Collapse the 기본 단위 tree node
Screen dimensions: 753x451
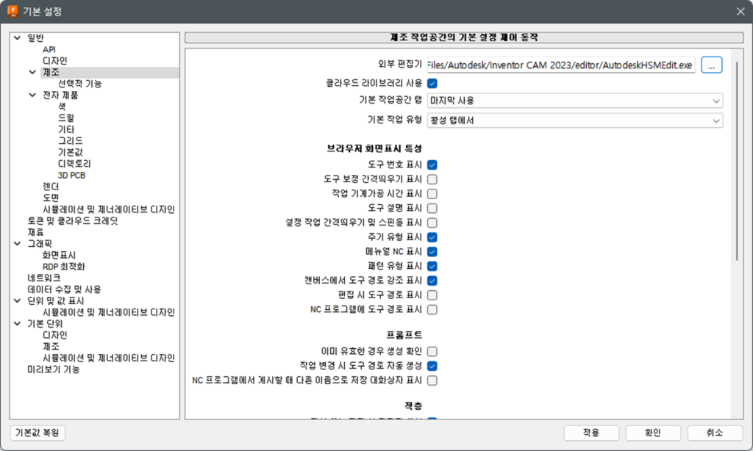pos(18,324)
